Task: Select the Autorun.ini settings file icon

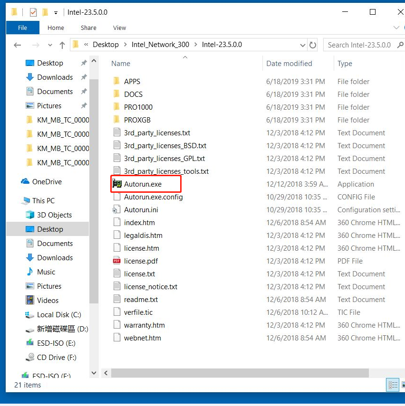Action: click(117, 210)
